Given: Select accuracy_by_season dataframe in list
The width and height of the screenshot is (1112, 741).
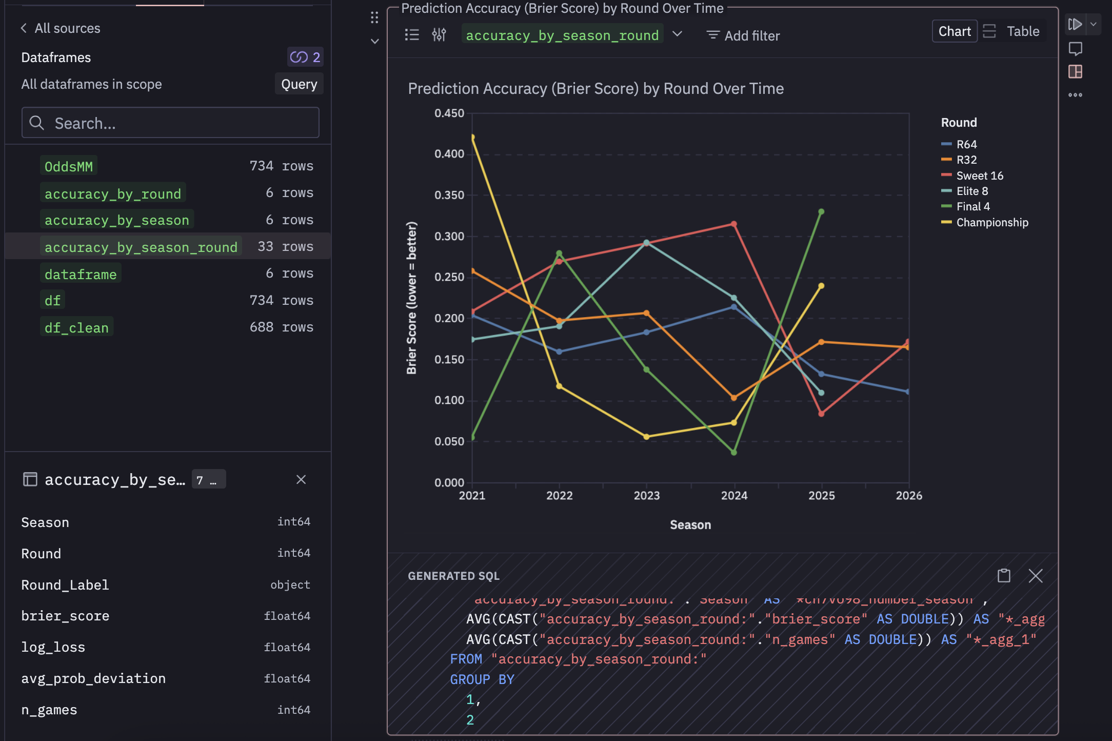Looking at the screenshot, I should (x=117, y=220).
